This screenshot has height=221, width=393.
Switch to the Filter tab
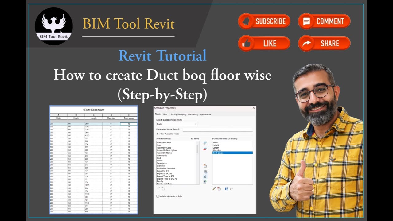pyautogui.click(x=165, y=114)
